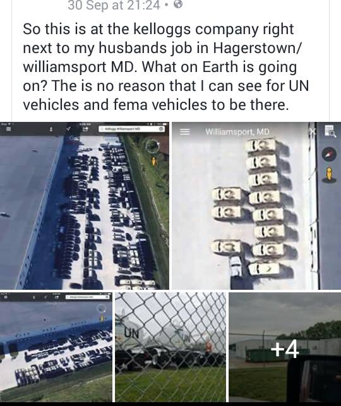Click the compass ring in left aerial image

pos(152,146)
